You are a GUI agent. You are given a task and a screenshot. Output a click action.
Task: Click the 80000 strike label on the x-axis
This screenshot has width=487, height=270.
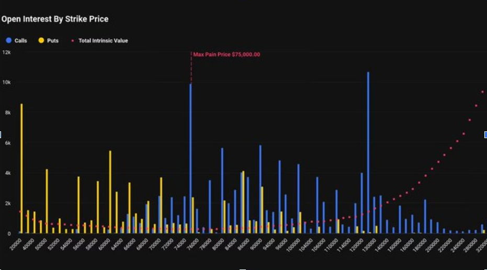click(218, 244)
